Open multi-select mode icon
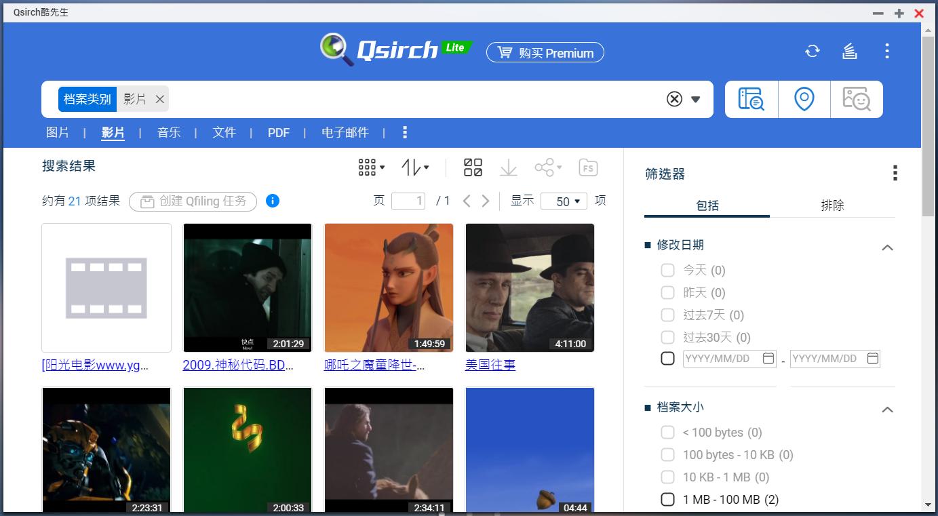The image size is (938, 516). [x=473, y=167]
